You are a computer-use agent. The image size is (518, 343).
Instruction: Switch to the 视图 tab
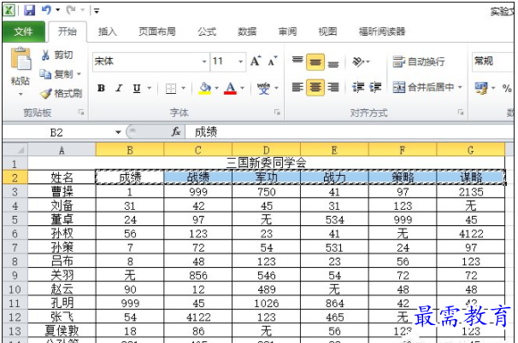click(327, 32)
